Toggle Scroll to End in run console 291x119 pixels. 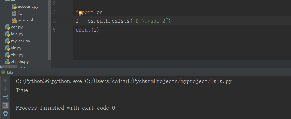(x=5, y=105)
